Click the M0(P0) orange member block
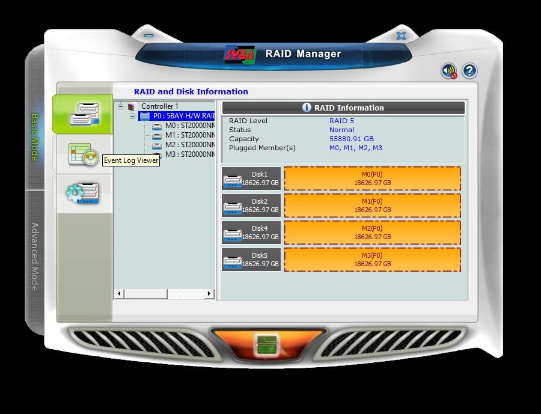The width and height of the screenshot is (541, 414). pos(373,178)
